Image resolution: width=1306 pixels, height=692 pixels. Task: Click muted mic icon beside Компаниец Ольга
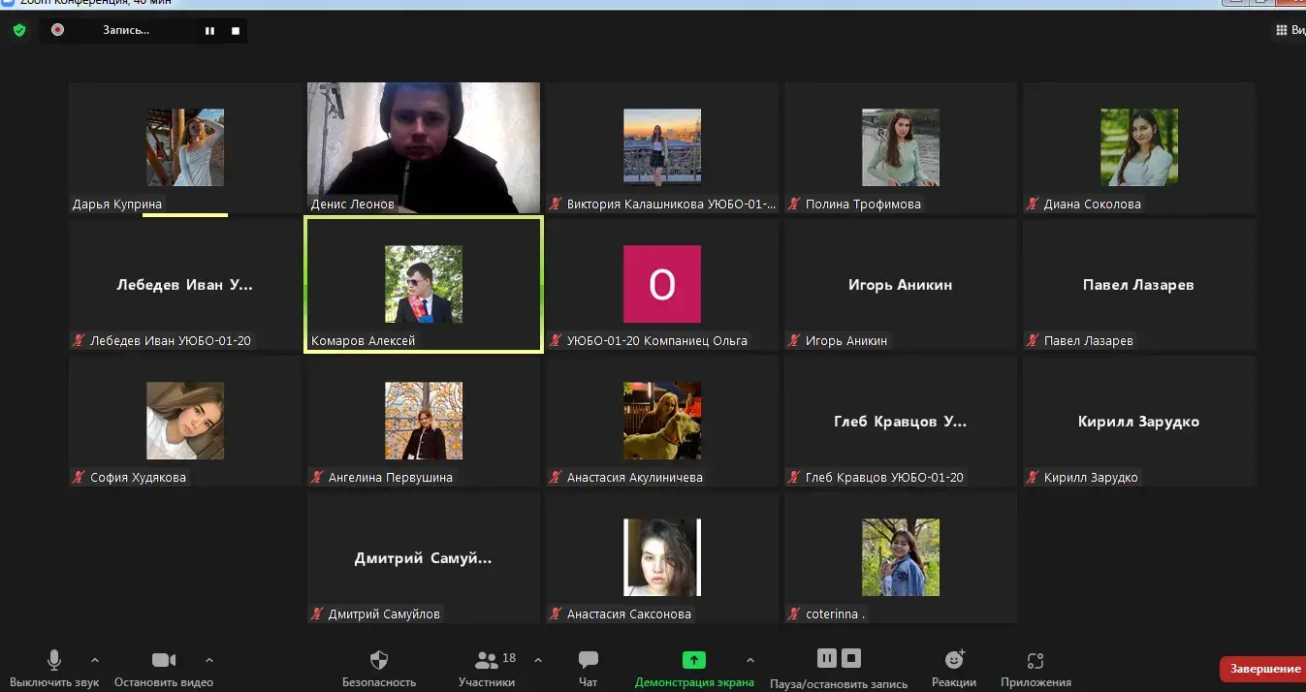(x=557, y=341)
